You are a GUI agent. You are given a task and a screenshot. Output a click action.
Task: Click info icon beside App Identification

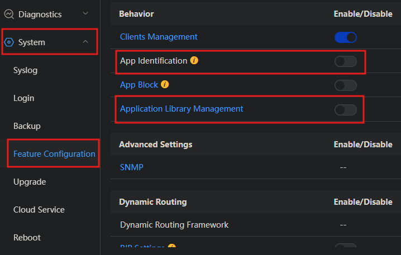point(194,60)
